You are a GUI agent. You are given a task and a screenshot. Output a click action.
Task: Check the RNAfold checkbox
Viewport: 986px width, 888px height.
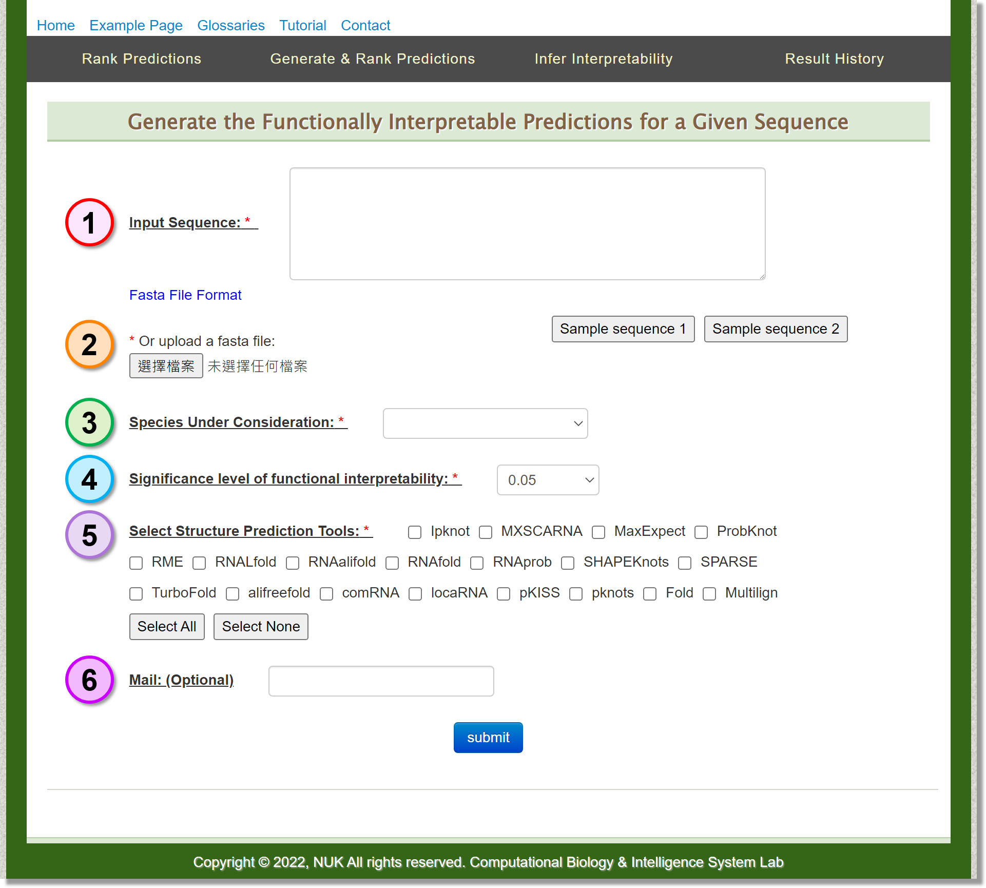[x=392, y=563]
